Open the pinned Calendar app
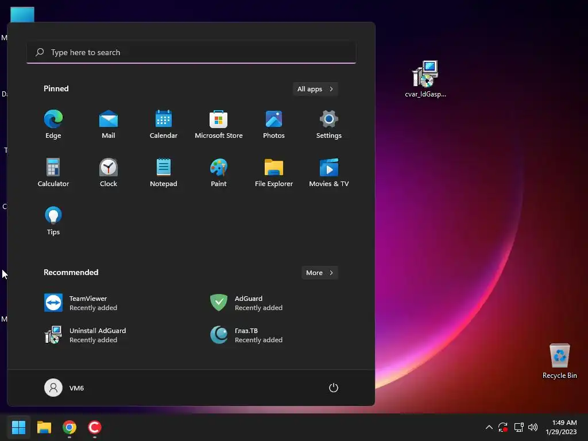Image resolution: width=588 pixels, height=441 pixels. click(164, 124)
